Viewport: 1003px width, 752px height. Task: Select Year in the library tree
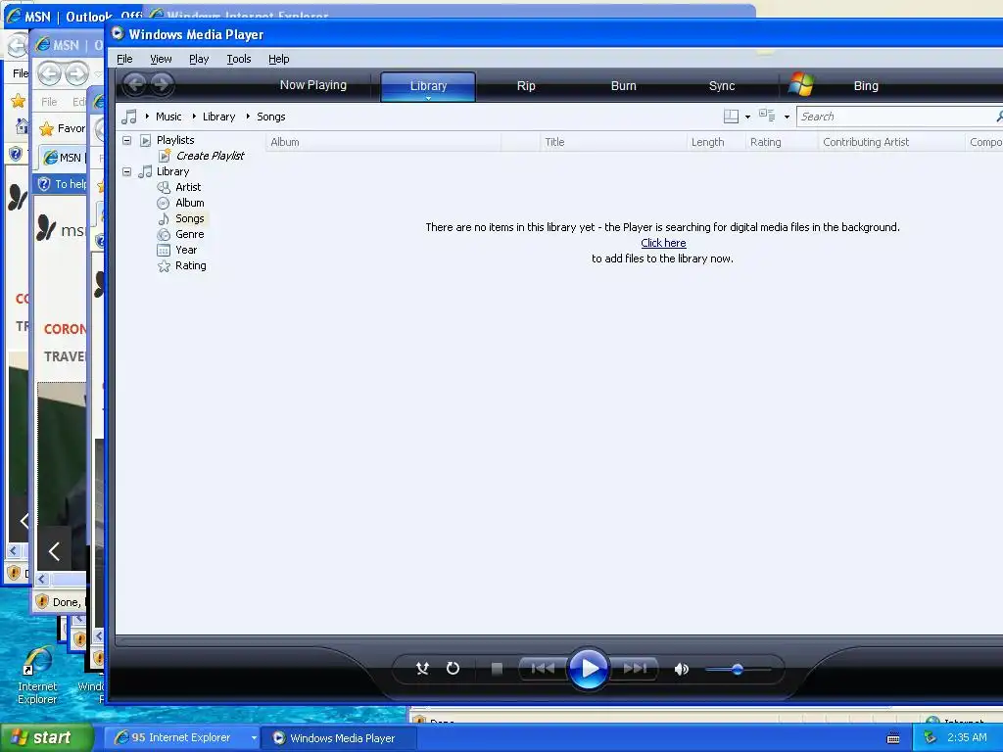coord(186,250)
